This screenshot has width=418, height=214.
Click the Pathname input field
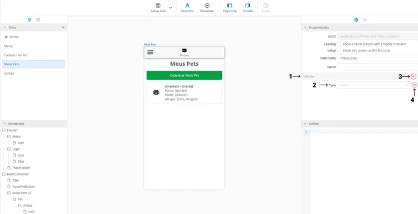(378, 58)
